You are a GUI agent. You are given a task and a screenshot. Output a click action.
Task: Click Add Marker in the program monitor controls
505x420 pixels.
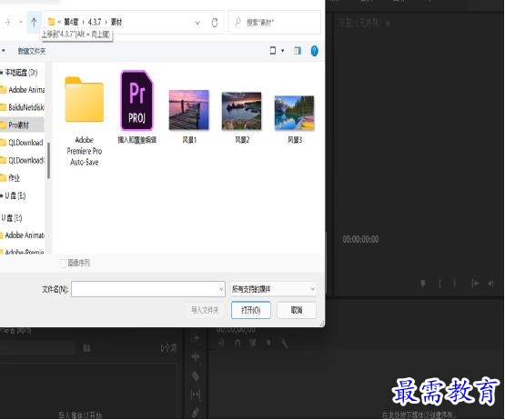423,284
